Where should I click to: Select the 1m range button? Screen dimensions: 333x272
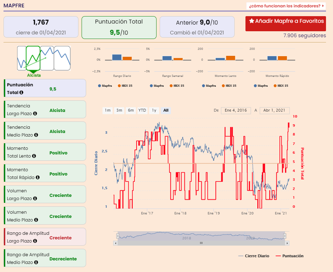(x=107, y=111)
